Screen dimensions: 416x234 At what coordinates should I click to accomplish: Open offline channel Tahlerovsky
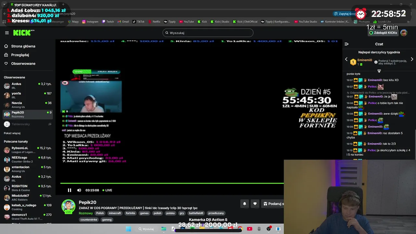(x=28, y=124)
